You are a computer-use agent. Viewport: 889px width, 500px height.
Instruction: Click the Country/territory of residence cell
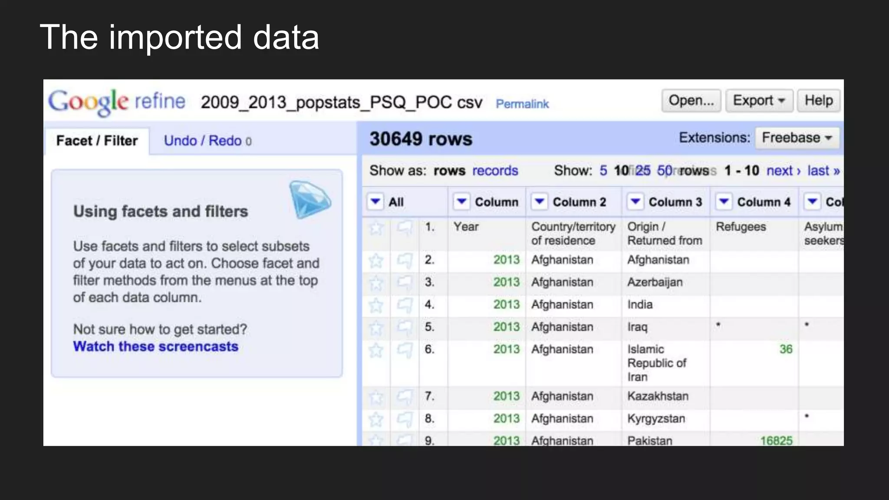[573, 234]
